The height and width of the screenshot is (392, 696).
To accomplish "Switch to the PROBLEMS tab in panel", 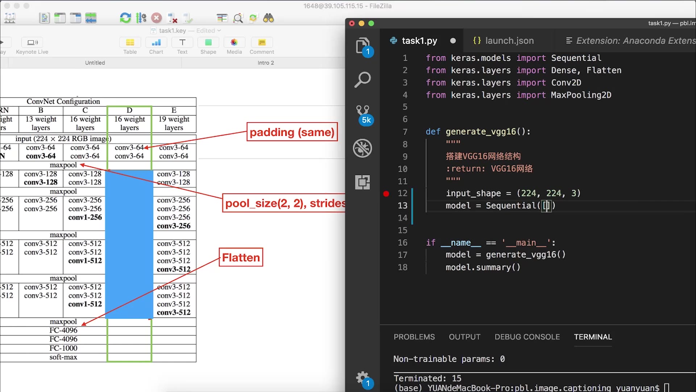I will pos(414,337).
